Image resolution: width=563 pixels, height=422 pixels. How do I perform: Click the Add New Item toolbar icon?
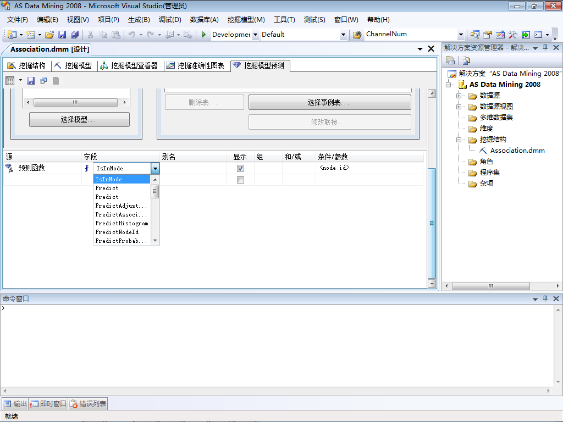(31, 35)
